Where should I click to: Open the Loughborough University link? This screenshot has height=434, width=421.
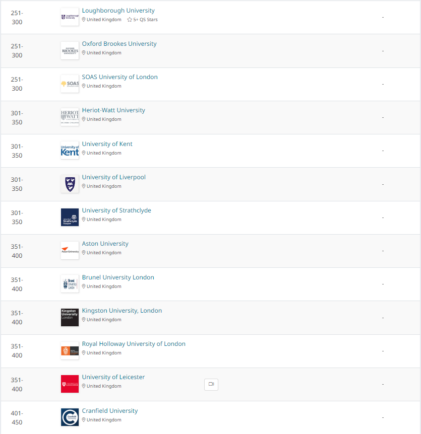pyautogui.click(x=118, y=11)
